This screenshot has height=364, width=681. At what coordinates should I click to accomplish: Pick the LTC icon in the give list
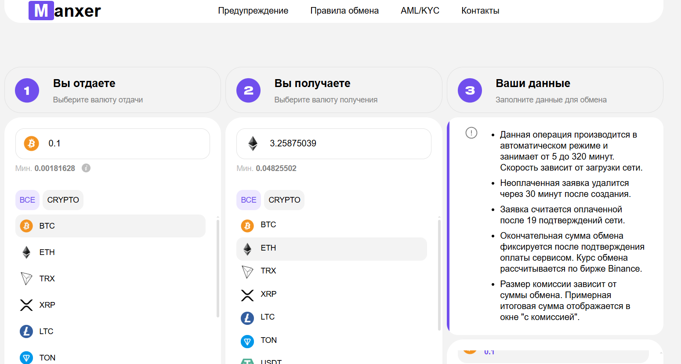coord(26,331)
